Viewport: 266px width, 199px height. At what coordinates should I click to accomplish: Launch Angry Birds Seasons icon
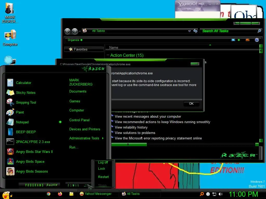(x=10, y=171)
